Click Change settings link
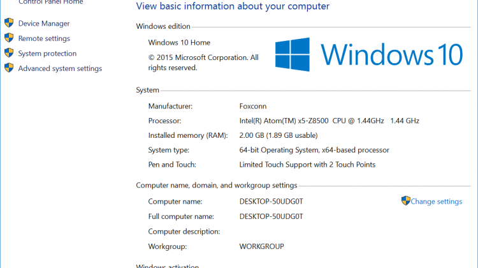 point(436,202)
